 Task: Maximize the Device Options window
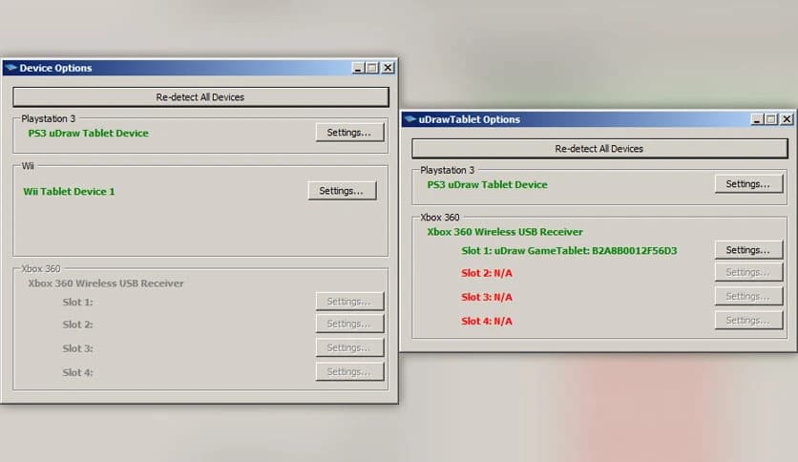click(372, 68)
